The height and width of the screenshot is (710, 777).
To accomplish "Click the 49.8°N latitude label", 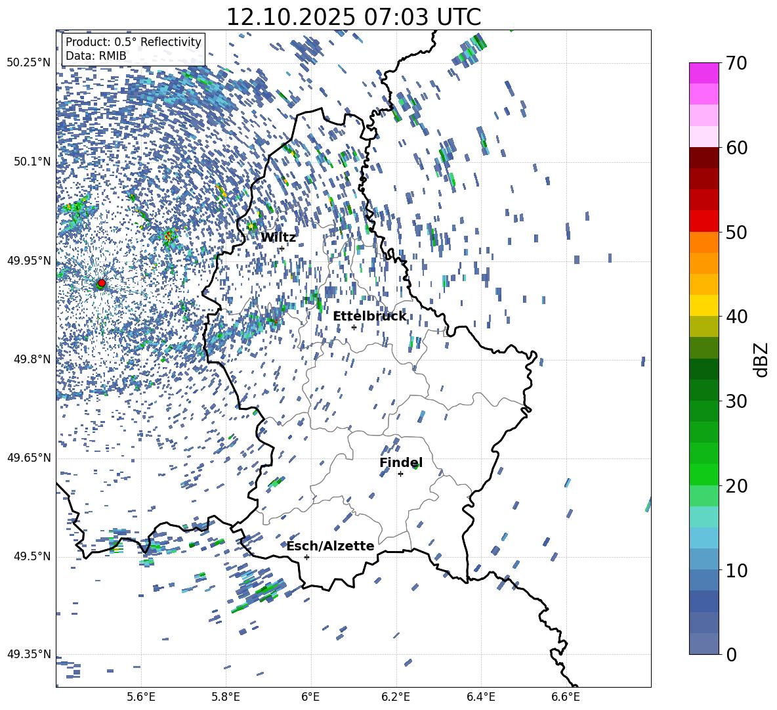I will coord(31,359).
